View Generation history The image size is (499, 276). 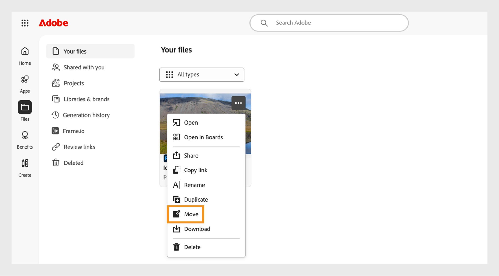(x=81, y=115)
